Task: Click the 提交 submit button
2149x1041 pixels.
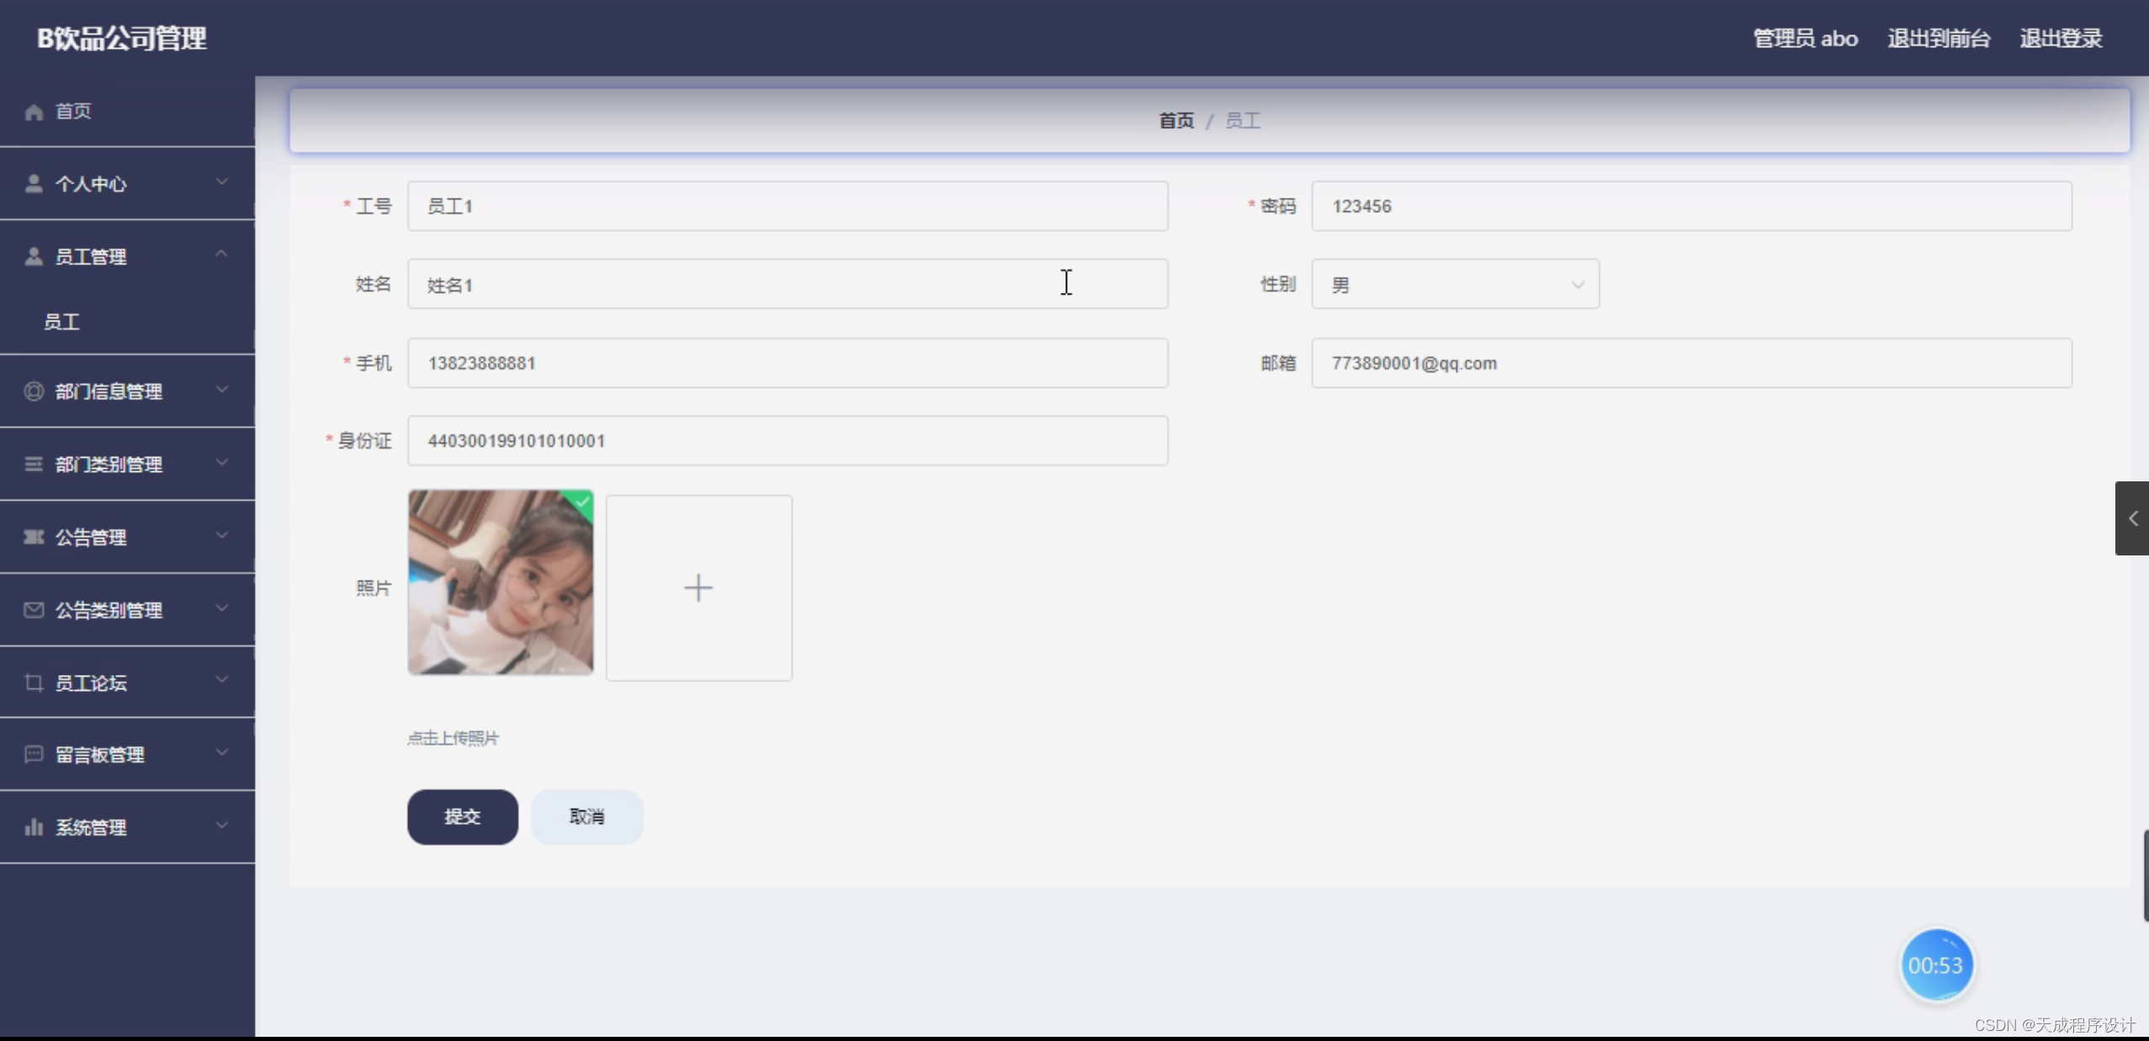Action: tap(462, 816)
